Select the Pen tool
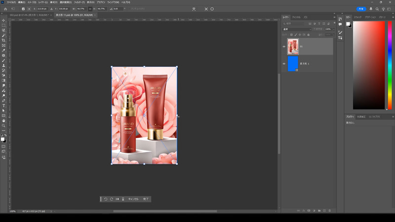The image size is (395, 222). pyautogui.click(x=3, y=101)
